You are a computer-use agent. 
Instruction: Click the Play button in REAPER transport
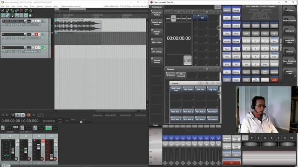(x=18, y=115)
